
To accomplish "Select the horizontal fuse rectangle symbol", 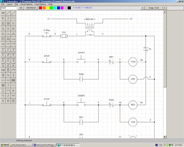I will (x=3, y=70).
